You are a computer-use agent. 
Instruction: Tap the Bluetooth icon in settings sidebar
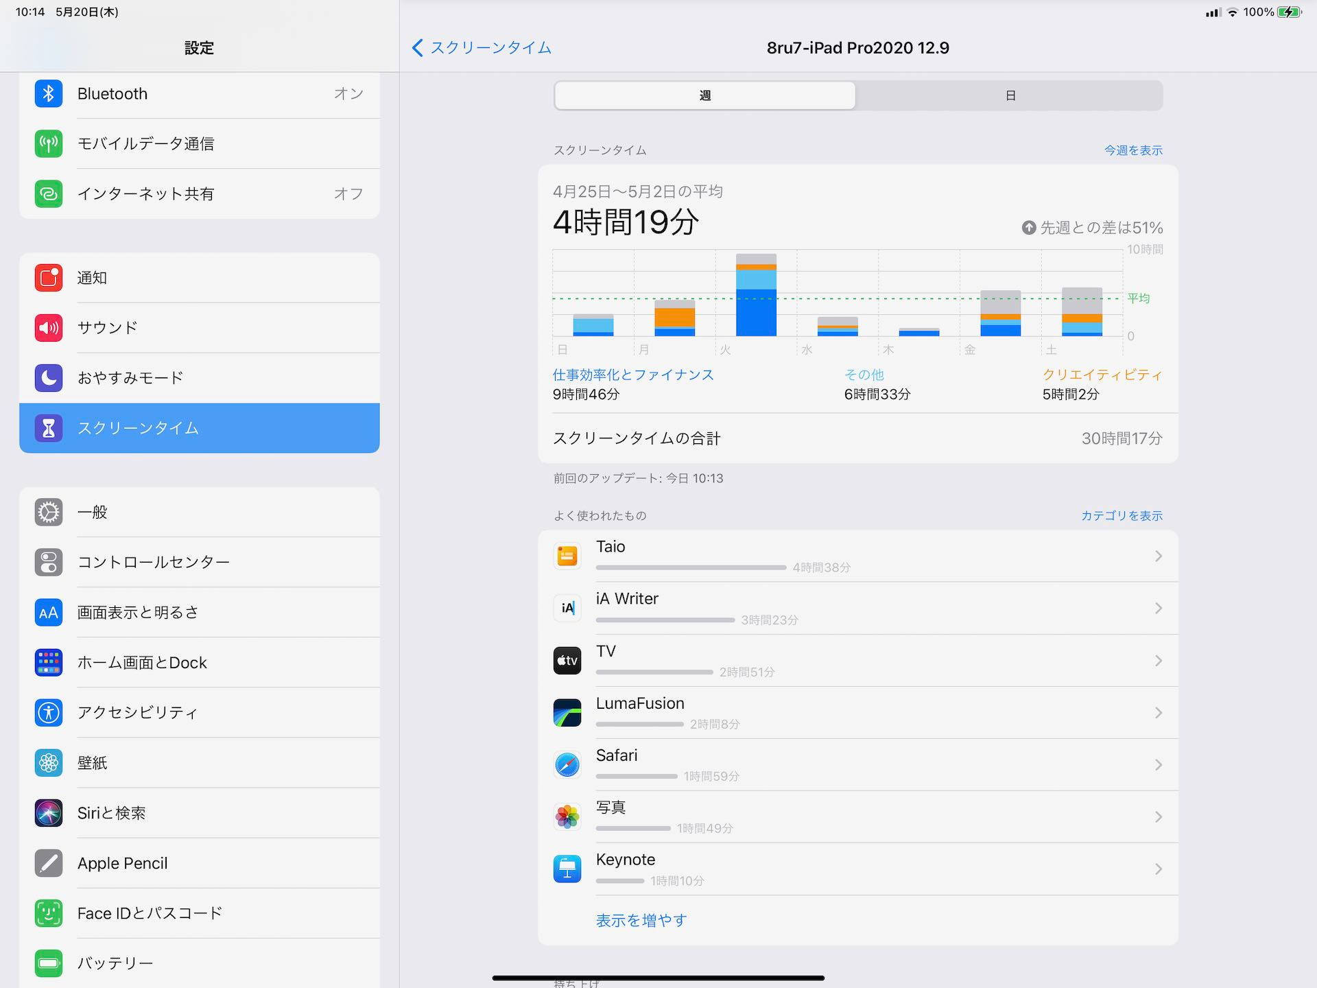coord(49,93)
